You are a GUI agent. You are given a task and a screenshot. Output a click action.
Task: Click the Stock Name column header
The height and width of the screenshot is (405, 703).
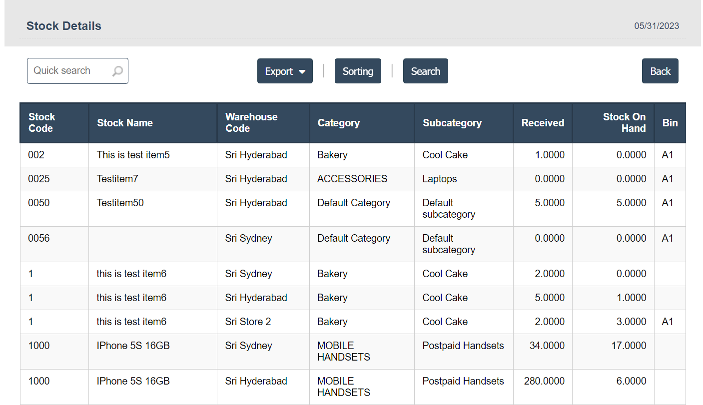(125, 123)
